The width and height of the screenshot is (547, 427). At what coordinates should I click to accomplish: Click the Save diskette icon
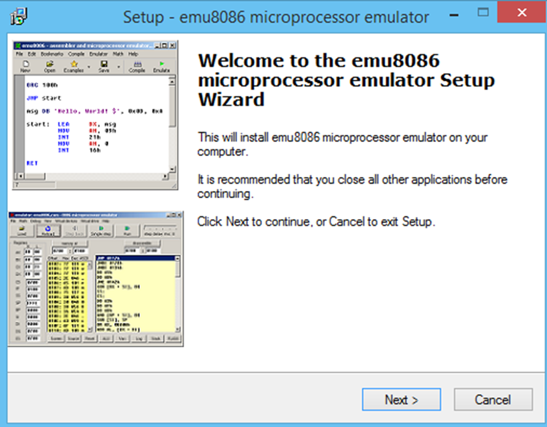pyautogui.click(x=104, y=63)
